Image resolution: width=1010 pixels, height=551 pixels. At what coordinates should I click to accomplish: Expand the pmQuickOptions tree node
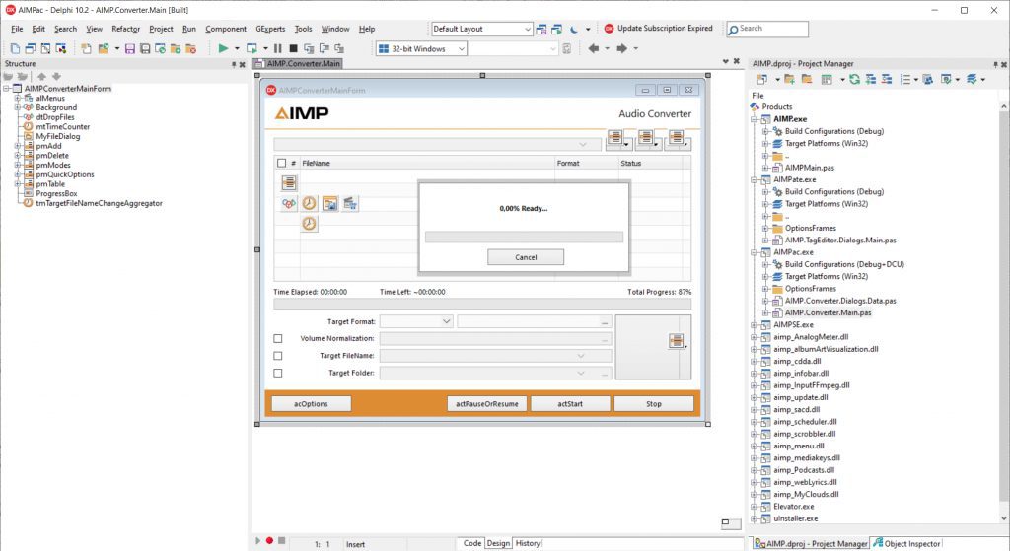click(x=18, y=174)
